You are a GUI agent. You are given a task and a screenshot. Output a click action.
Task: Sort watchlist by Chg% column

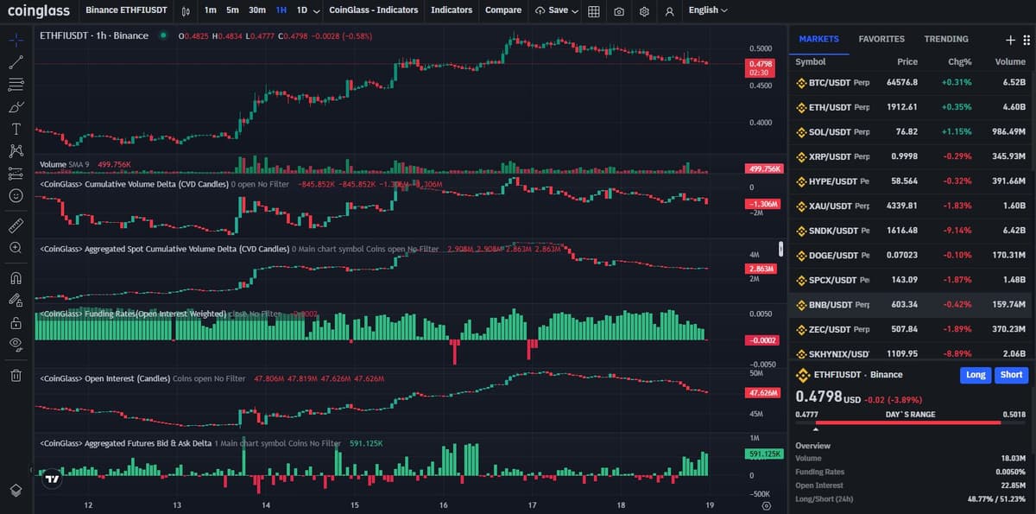(960, 62)
